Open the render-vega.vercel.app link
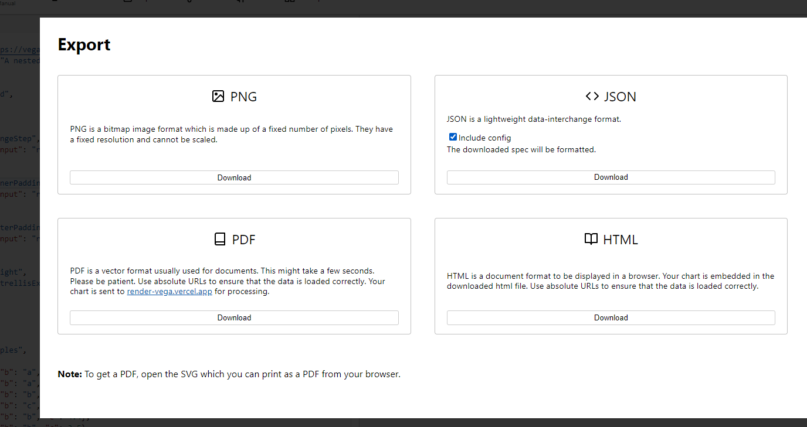Screen dimensions: 807x427 [169, 291]
